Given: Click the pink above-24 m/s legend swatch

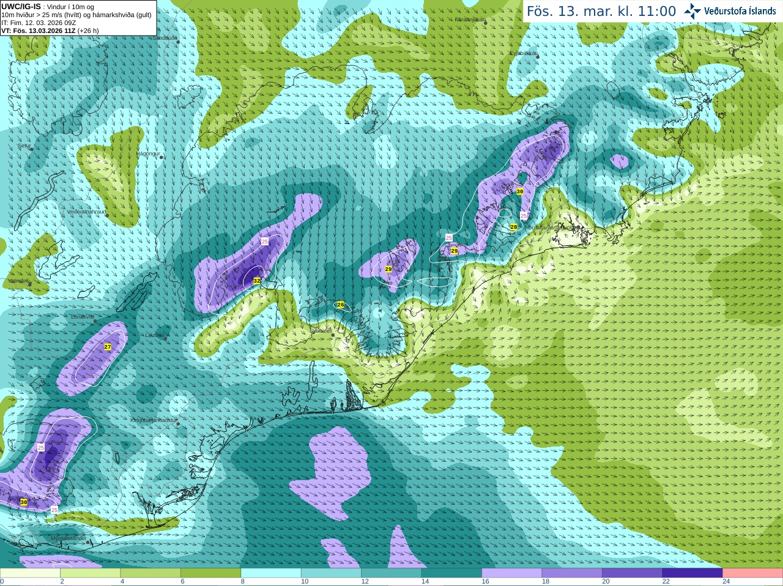Looking at the screenshot, I should pyautogui.click(x=753, y=573).
